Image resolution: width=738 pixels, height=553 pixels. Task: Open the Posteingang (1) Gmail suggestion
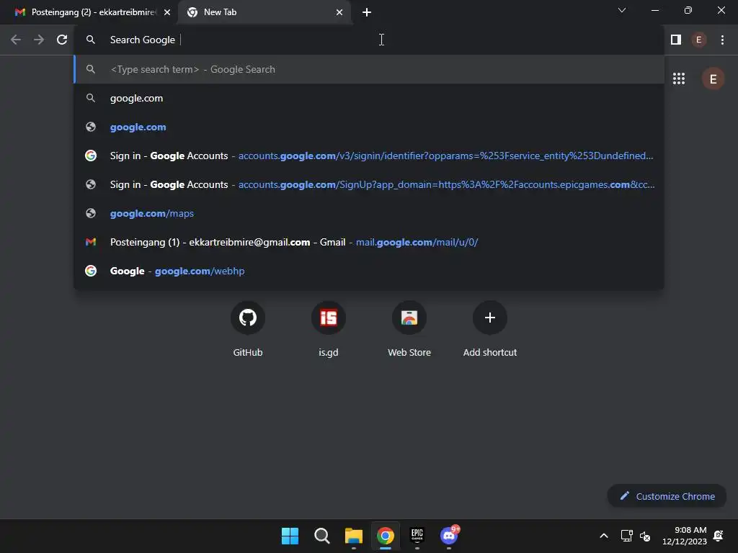[x=370, y=242]
